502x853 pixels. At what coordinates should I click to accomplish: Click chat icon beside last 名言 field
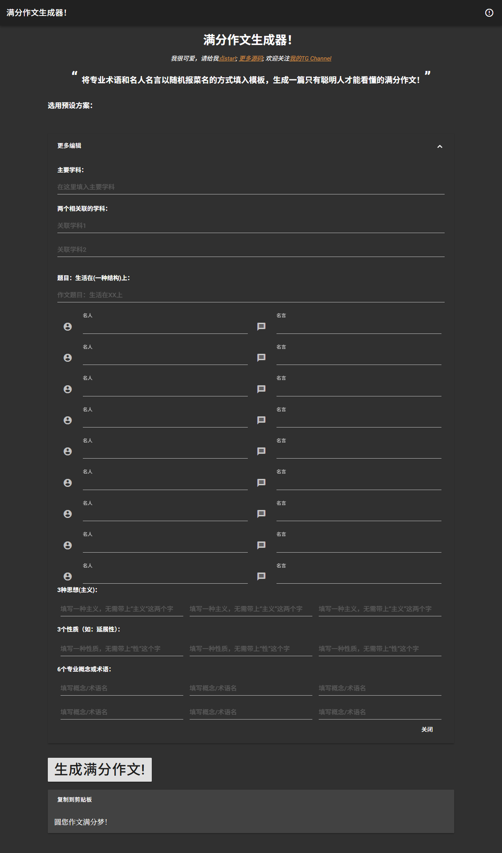coord(261,576)
